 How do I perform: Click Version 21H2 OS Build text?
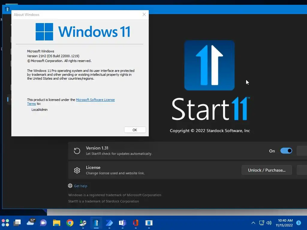coord(53,56)
